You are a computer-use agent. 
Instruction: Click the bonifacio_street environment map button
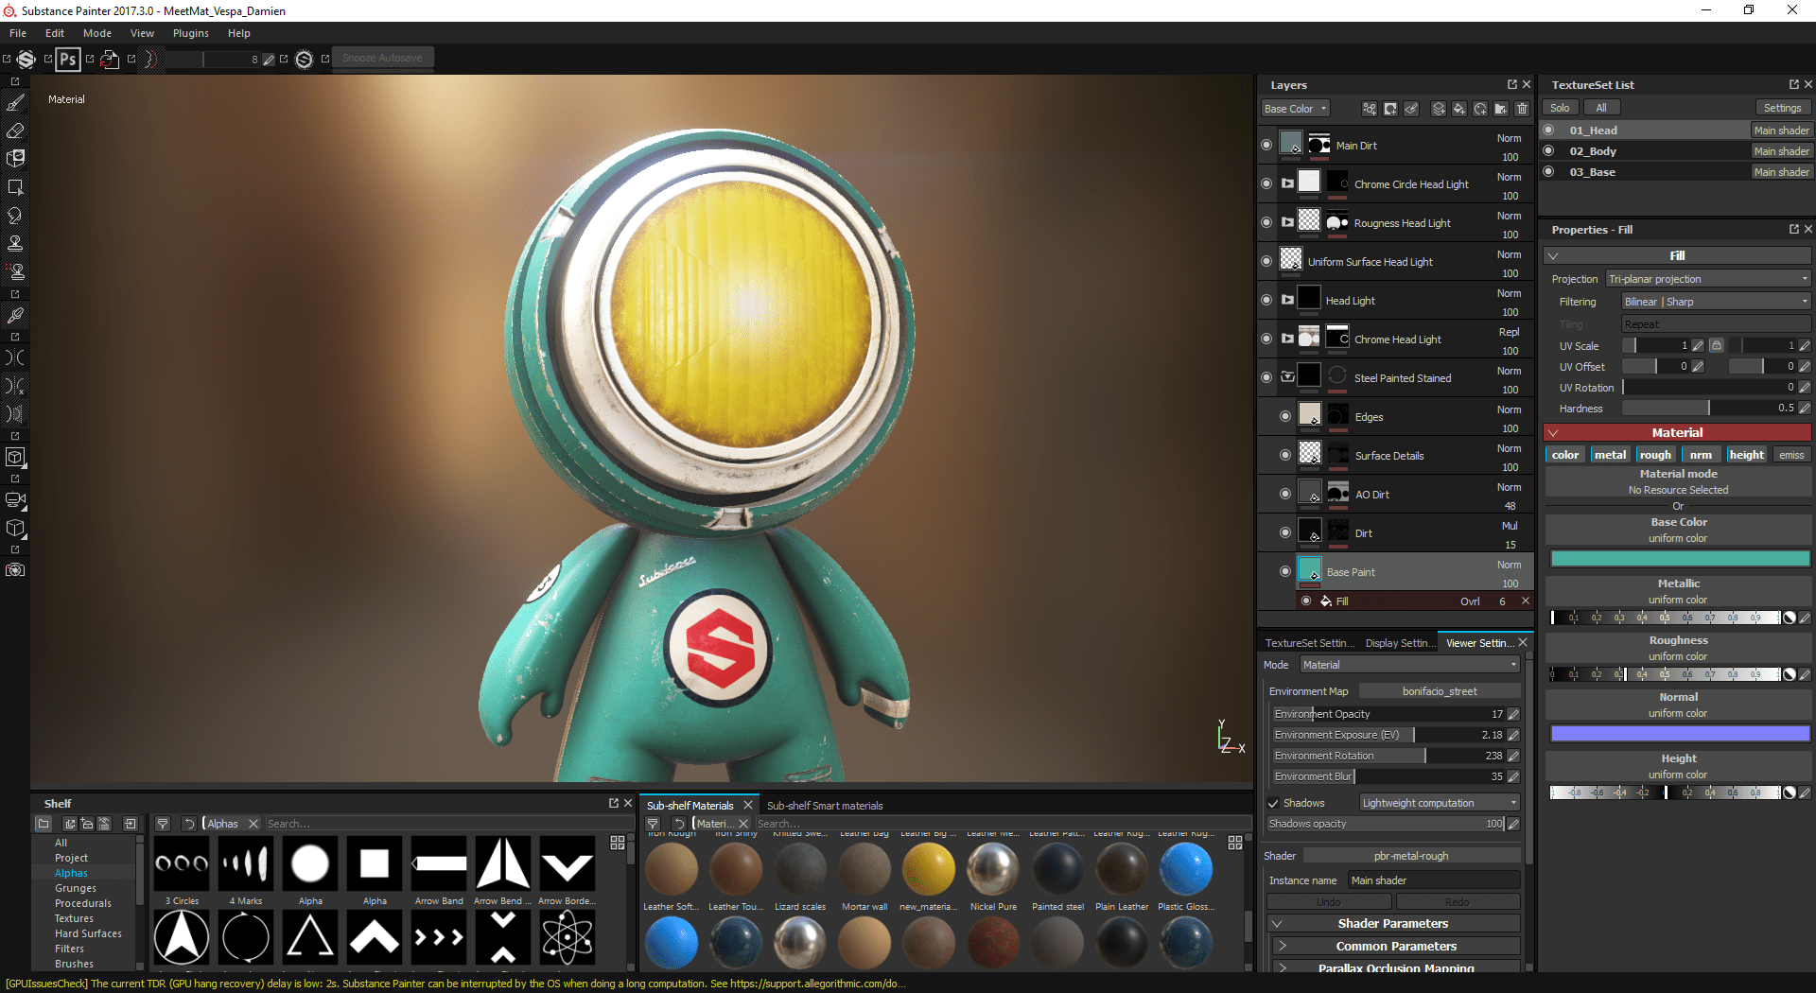coord(1439,691)
